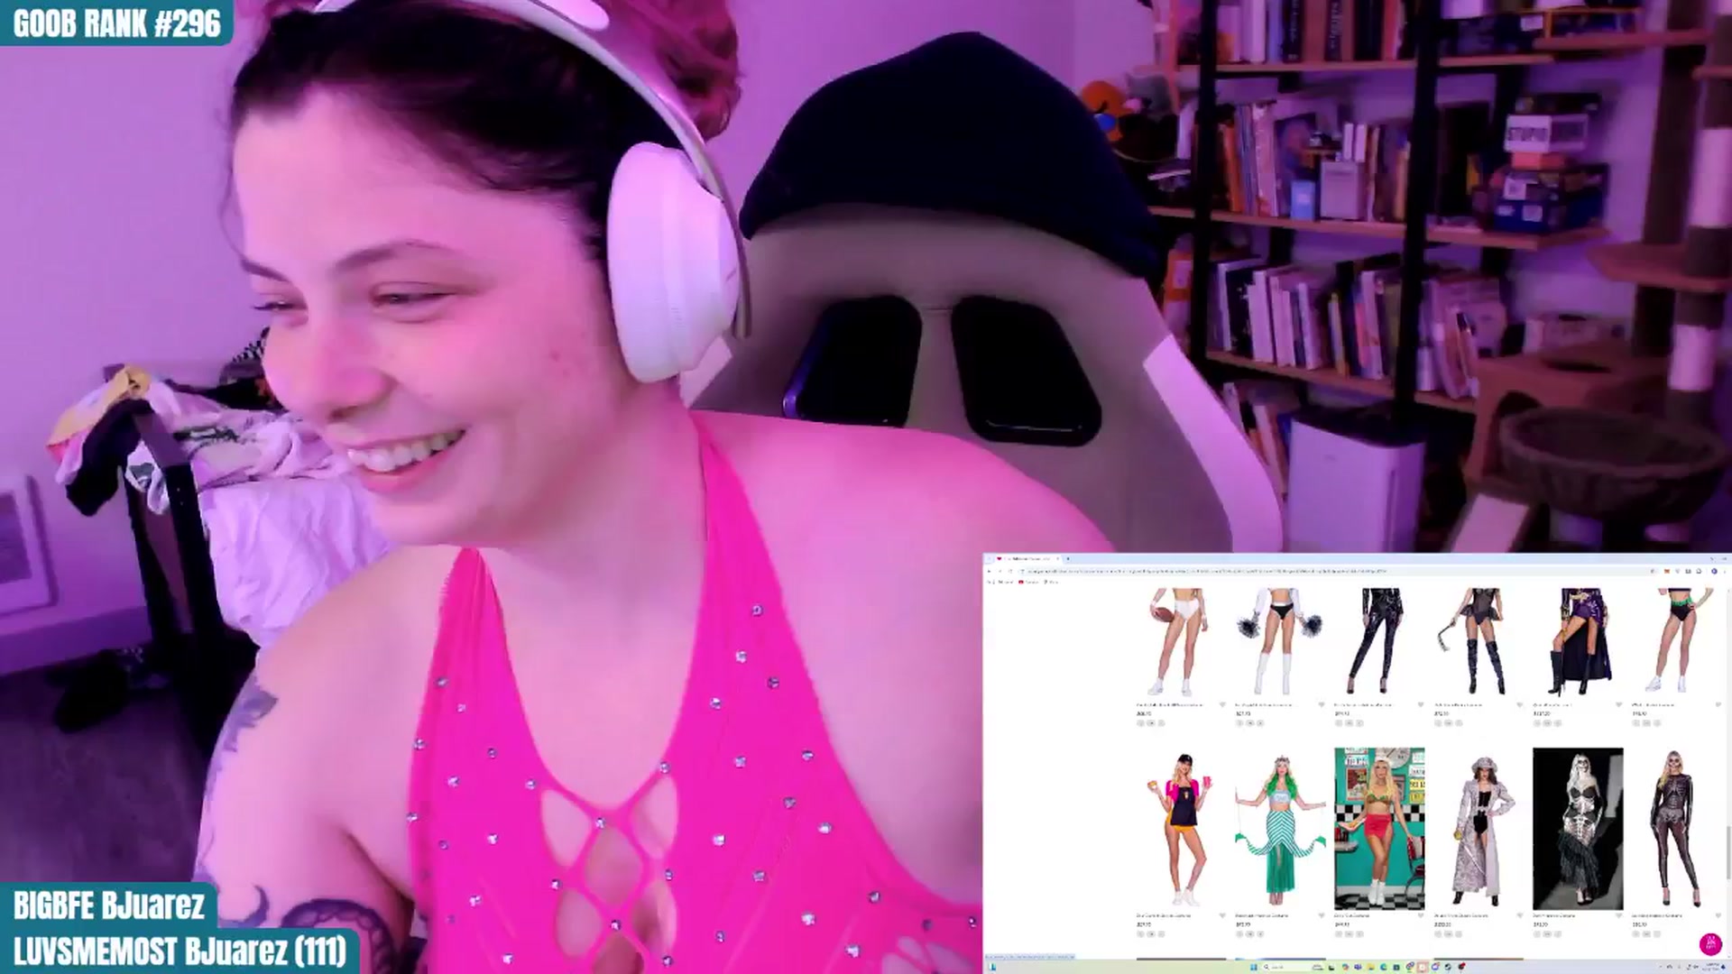Favorite the mermaid costume with its heart
This screenshot has width=1732, height=974.
click(x=1322, y=915)
